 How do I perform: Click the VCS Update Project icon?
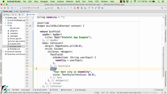pyautogui.click(x=89, y=8)
